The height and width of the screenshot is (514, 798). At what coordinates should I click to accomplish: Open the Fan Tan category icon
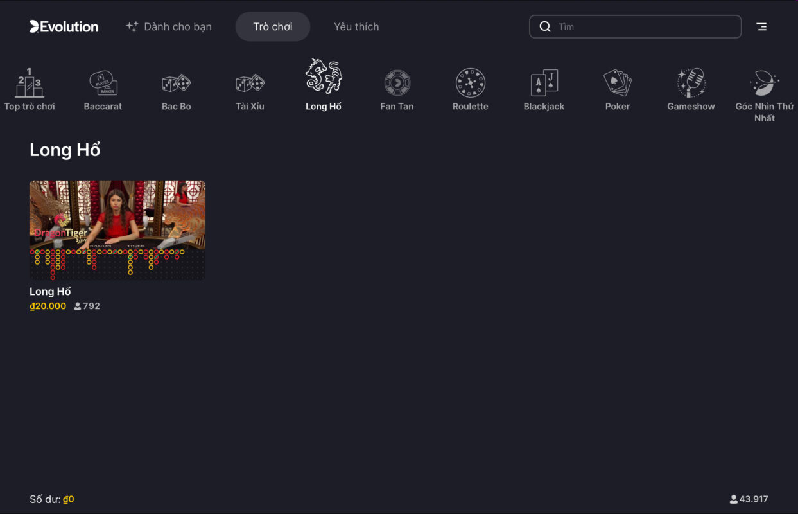point(397,84)
